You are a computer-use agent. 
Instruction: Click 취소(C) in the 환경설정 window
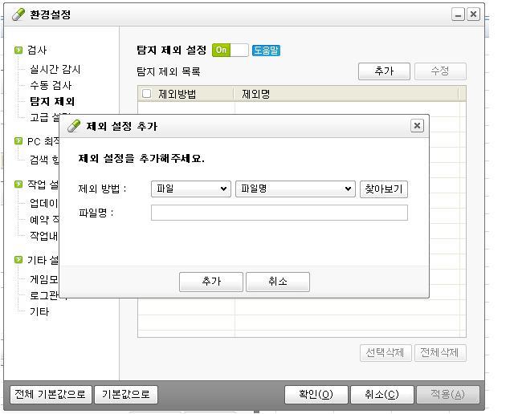[x=382, y=395]
